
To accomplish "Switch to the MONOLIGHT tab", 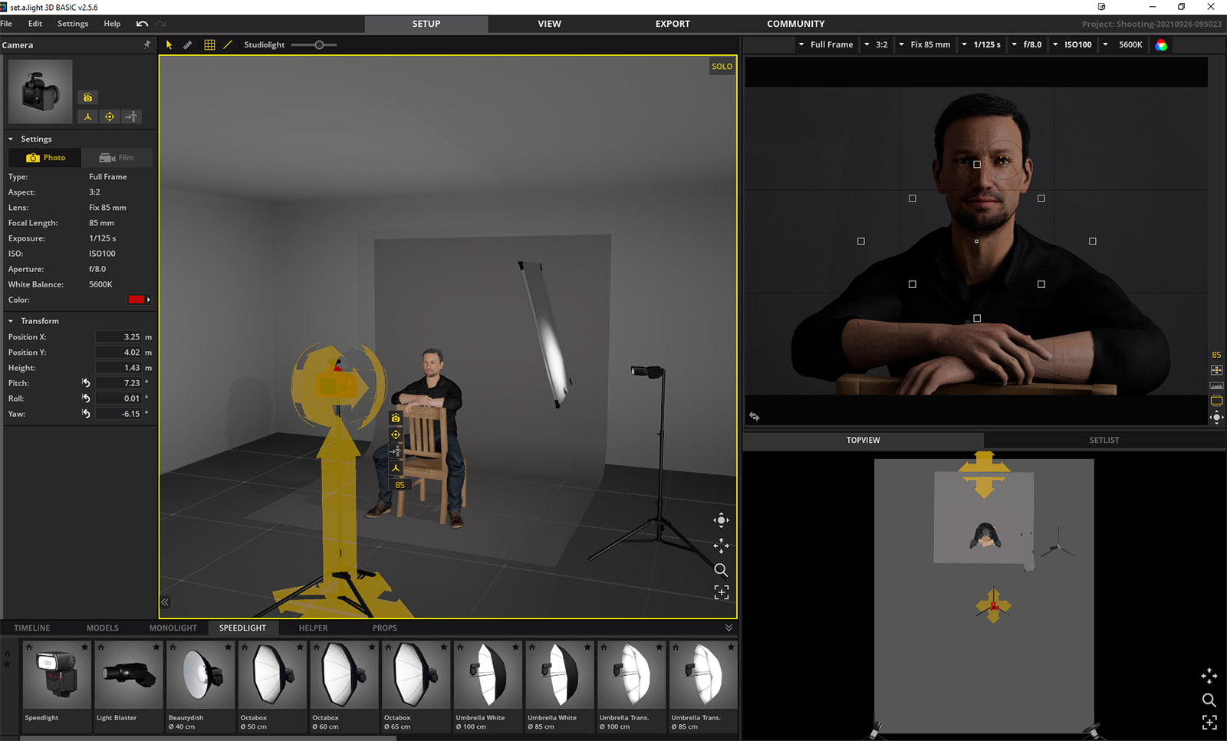I will 173,628.
